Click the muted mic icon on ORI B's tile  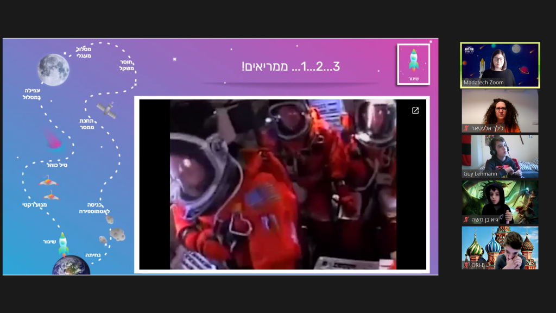(x=466, y=265)
